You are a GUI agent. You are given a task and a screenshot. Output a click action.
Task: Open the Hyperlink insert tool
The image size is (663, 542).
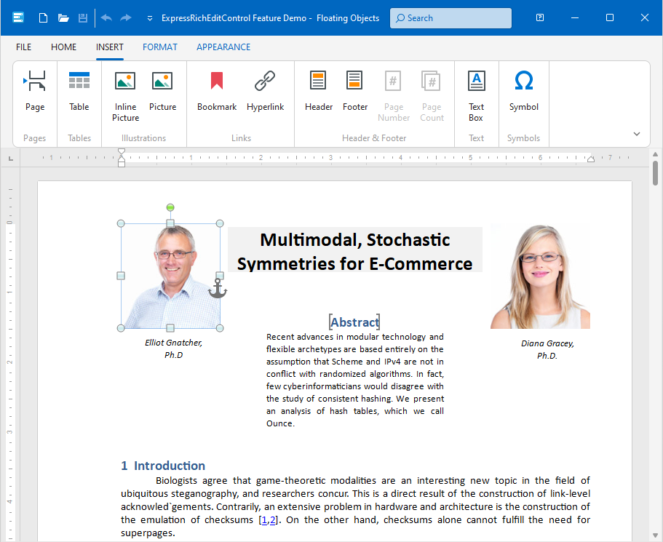click(265, 81)
